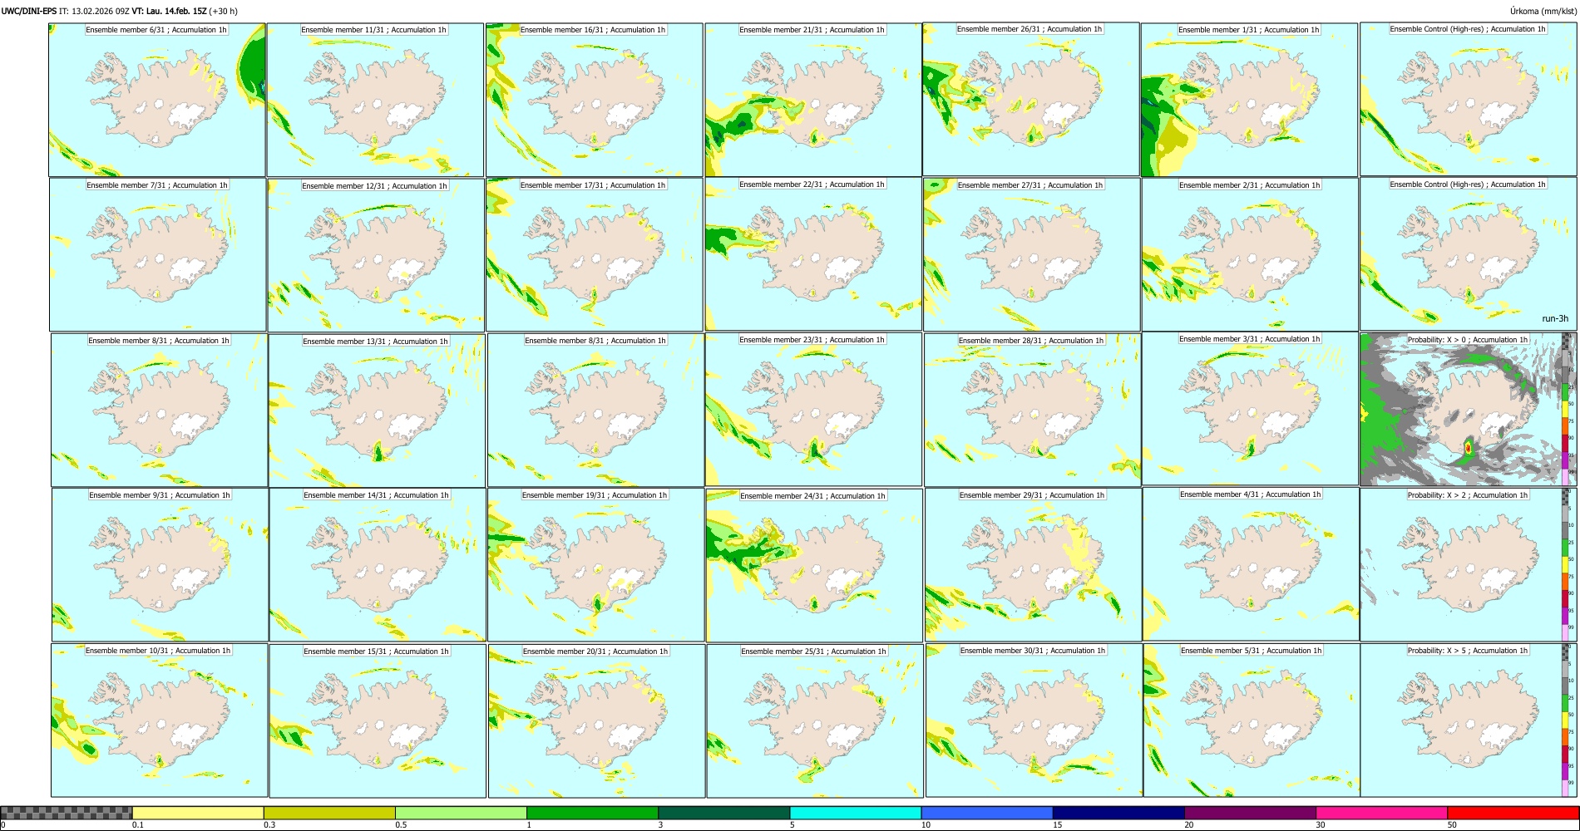1580x831 pixels.
Task: Select the Ensemble member 26/31 map
Action: point(1031,99)
